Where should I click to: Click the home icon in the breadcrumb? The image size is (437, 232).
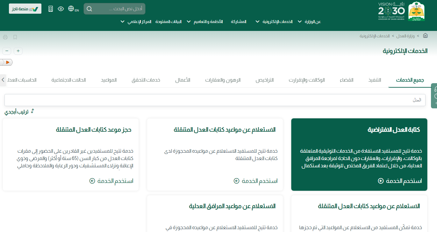pyautogui.click(x=425, y=36)
